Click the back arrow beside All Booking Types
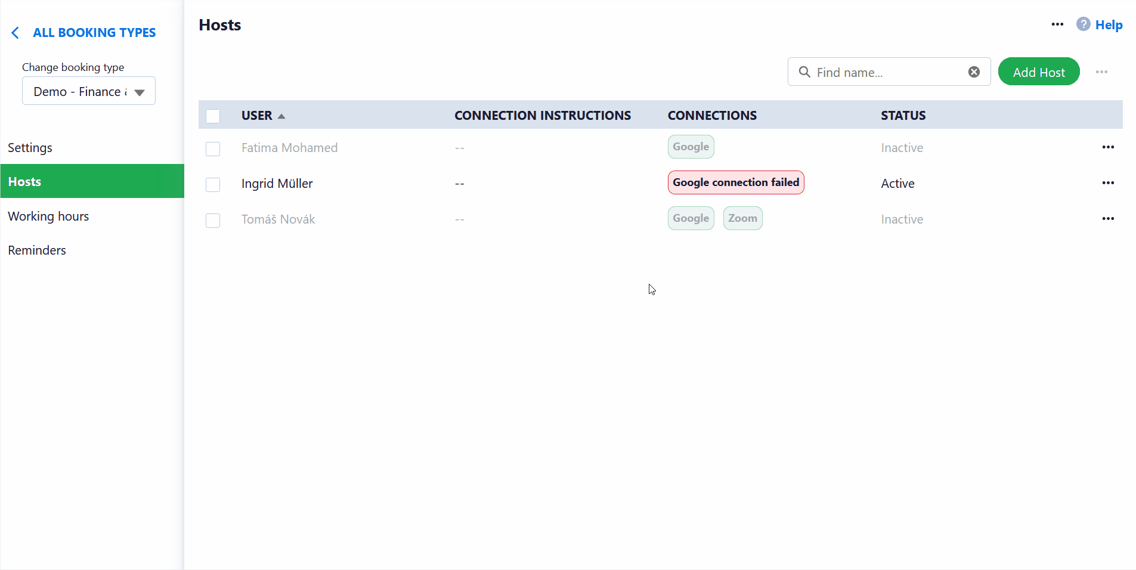Screen dimensions: 1136x570 (x=16, y=33)
